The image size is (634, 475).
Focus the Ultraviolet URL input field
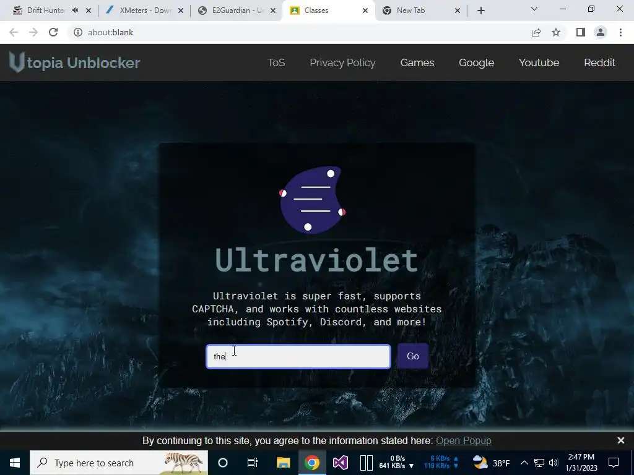pos(298,356)
